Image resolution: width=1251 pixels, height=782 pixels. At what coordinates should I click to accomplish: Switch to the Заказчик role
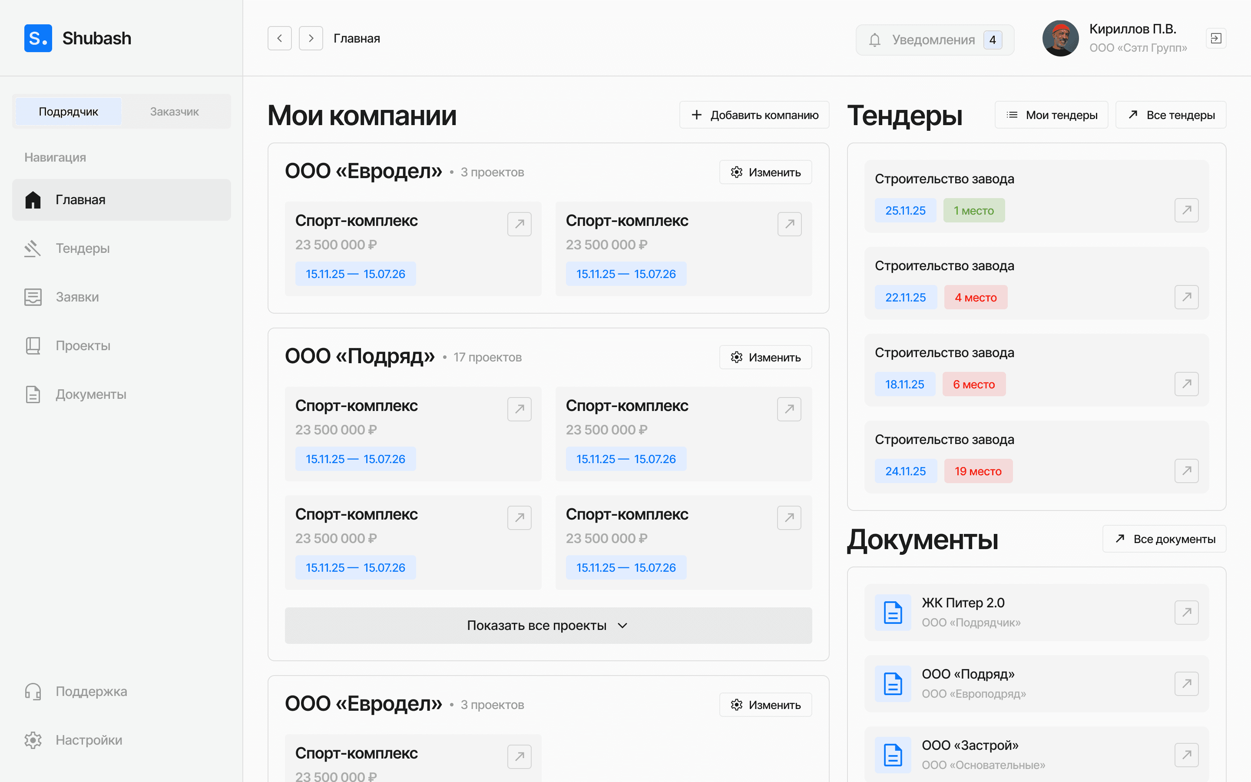pos(174,111)
